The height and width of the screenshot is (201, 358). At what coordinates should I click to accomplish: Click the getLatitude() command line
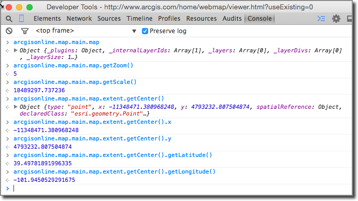click(113, 155)
